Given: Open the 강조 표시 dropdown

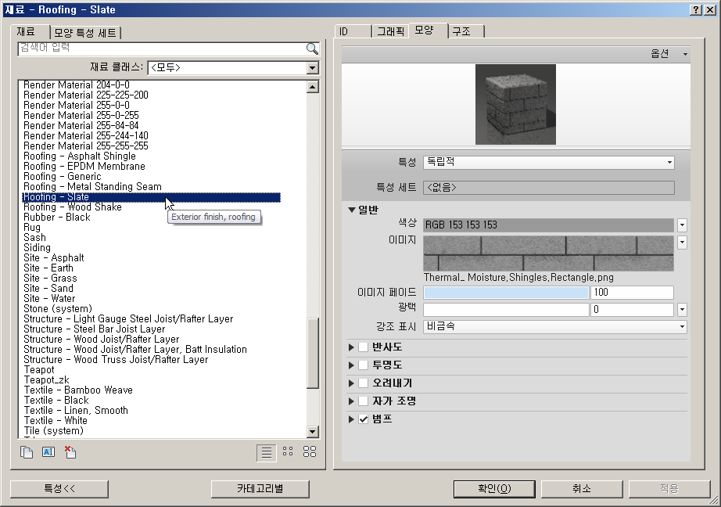Looking at the screenshot, I should click(x=555, y=326).
